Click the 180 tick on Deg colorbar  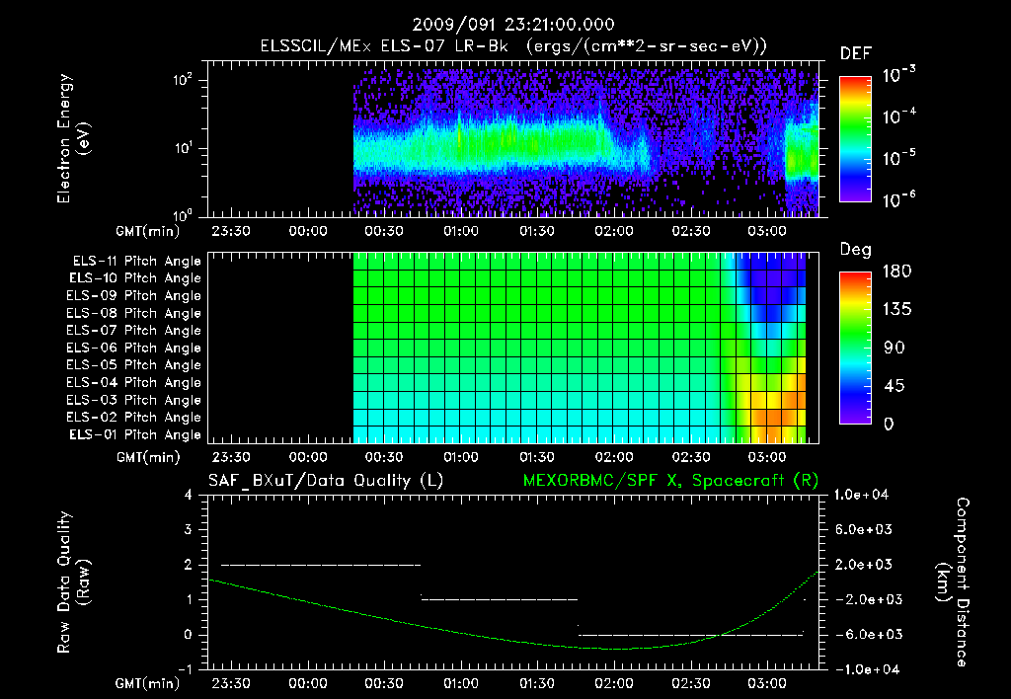click(x=896, y=272)
